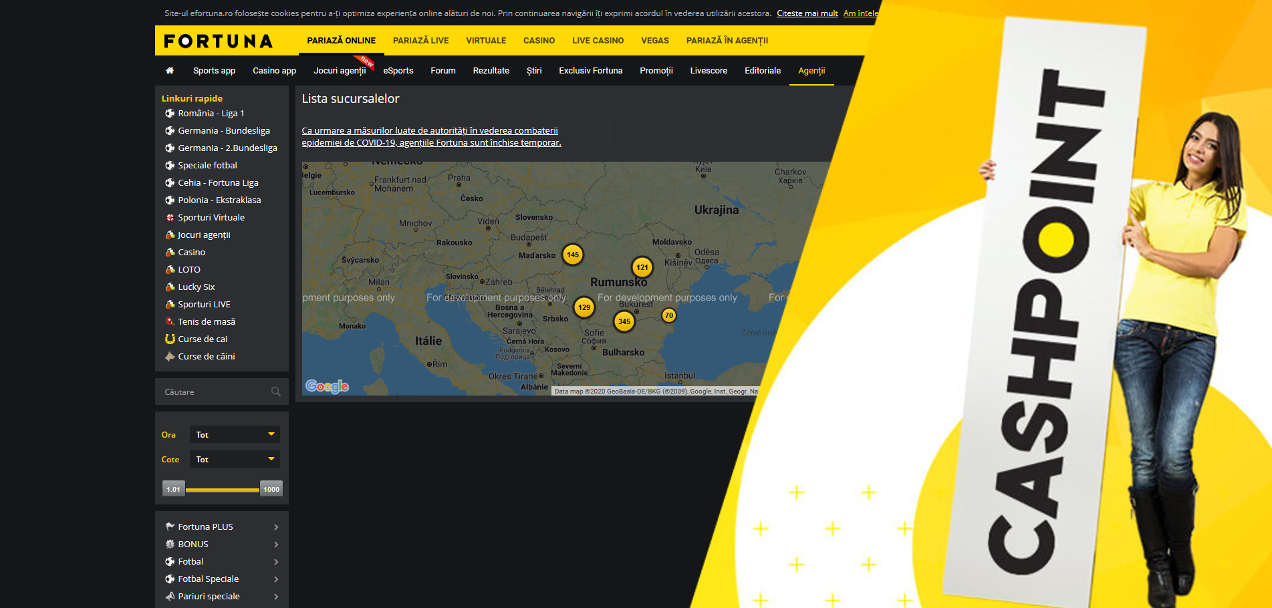This screenshot has width=1272, height=608.
Task: Accept cookies via 'Am înțeles' link
Action: pyautogui.click(x=861, y=13)
